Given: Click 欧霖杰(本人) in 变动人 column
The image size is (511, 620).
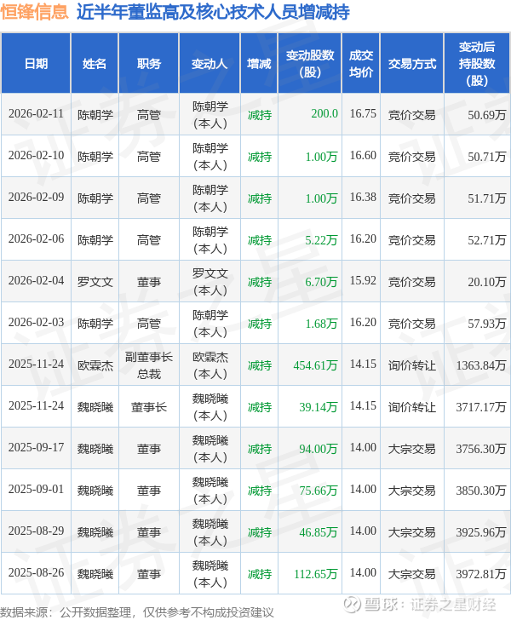Looking at the screenshot, I should [x=210, y=365].
